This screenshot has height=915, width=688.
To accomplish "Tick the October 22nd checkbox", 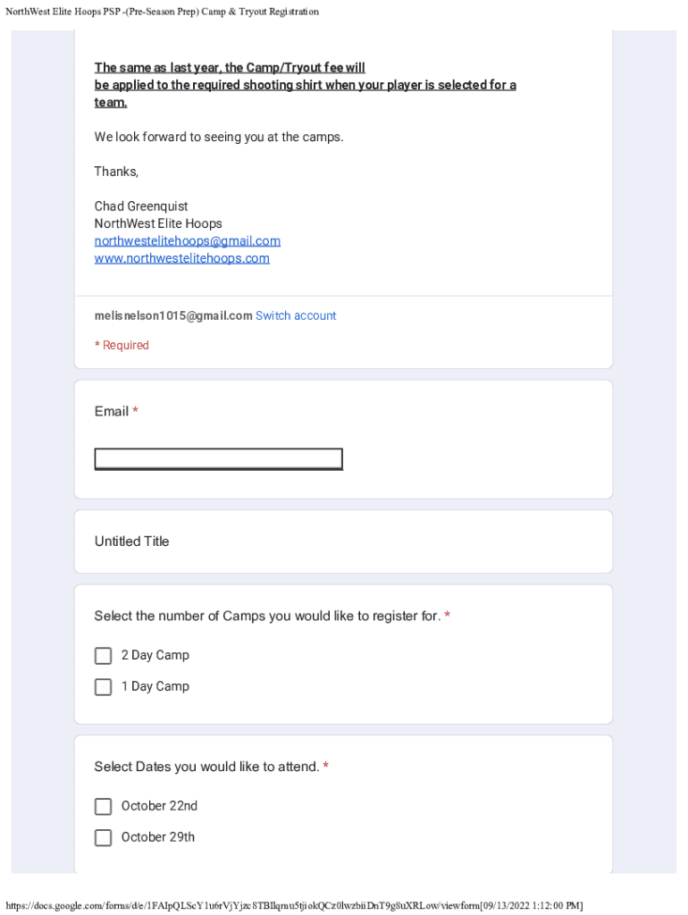I will tap(104, 807).
